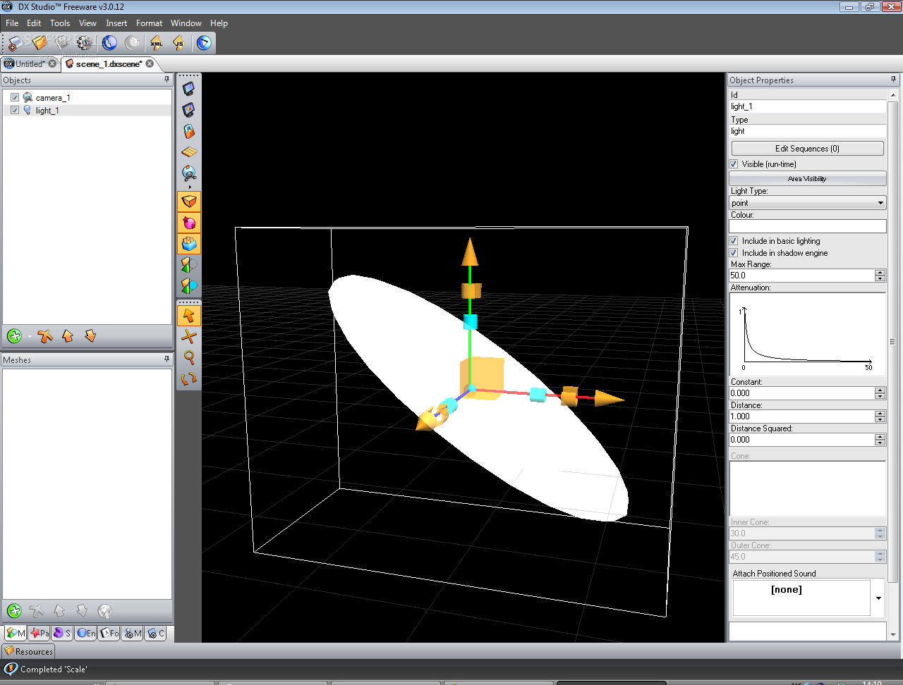The width and height of the screenshot is (903, 685).
Task: Toggle the grid floor icon
Action: click(189, 152)
